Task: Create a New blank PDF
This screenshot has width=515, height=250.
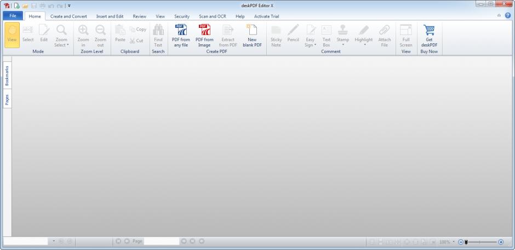Action: click(x=252, y=35)
